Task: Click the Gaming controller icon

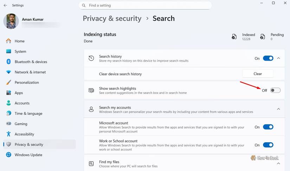Action: click(x=9, y=124)
